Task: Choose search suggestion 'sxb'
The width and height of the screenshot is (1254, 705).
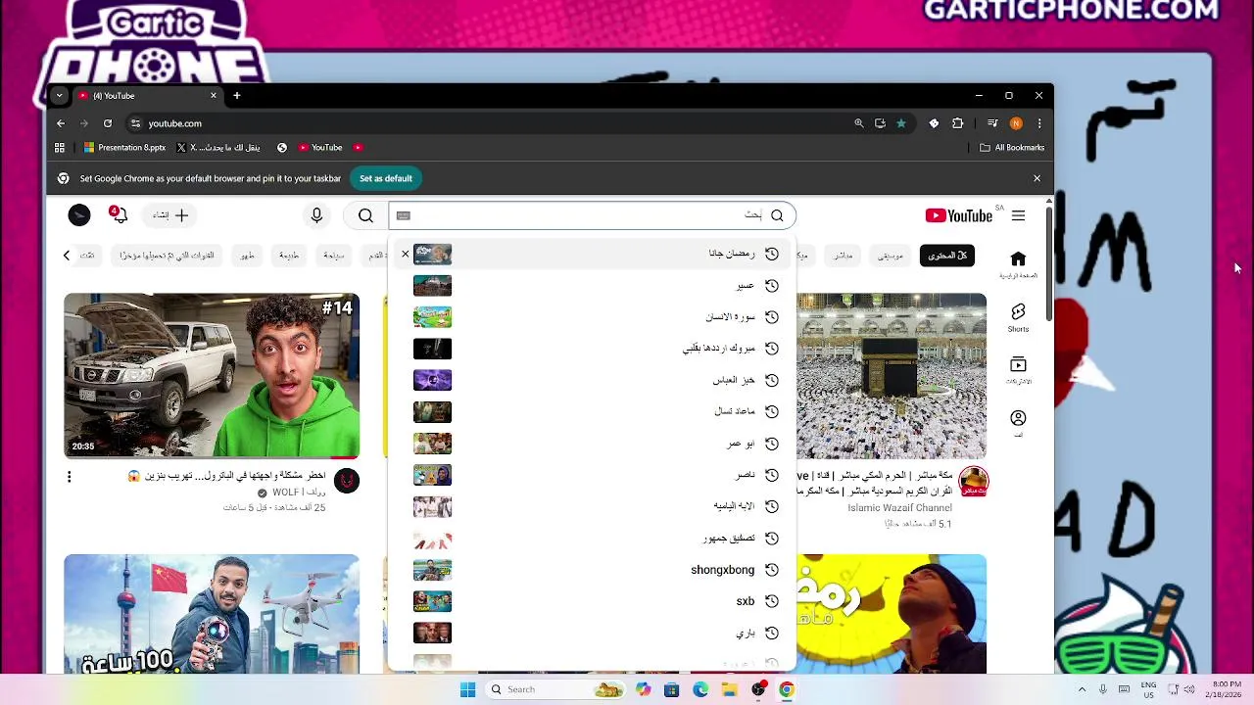Action: 592,601
